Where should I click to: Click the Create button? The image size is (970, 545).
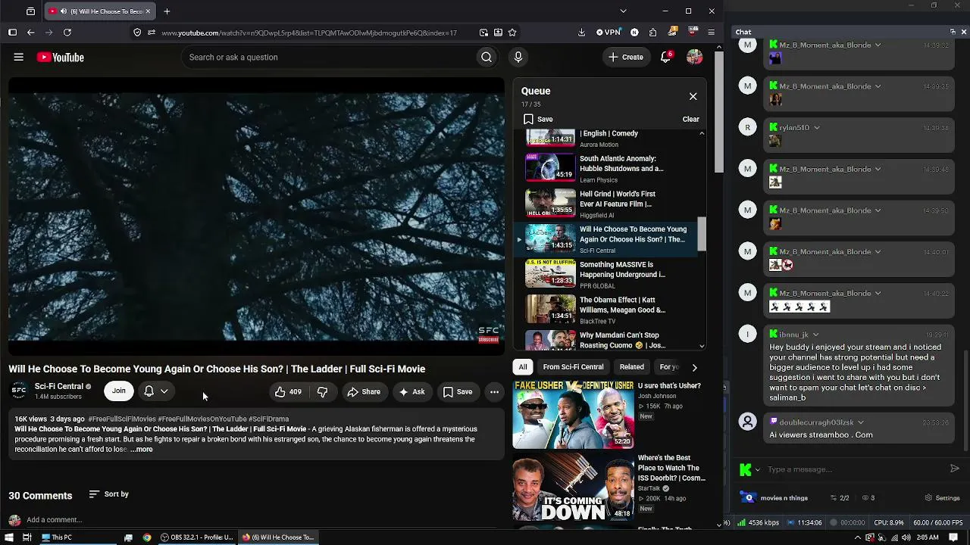pos(626,58)
